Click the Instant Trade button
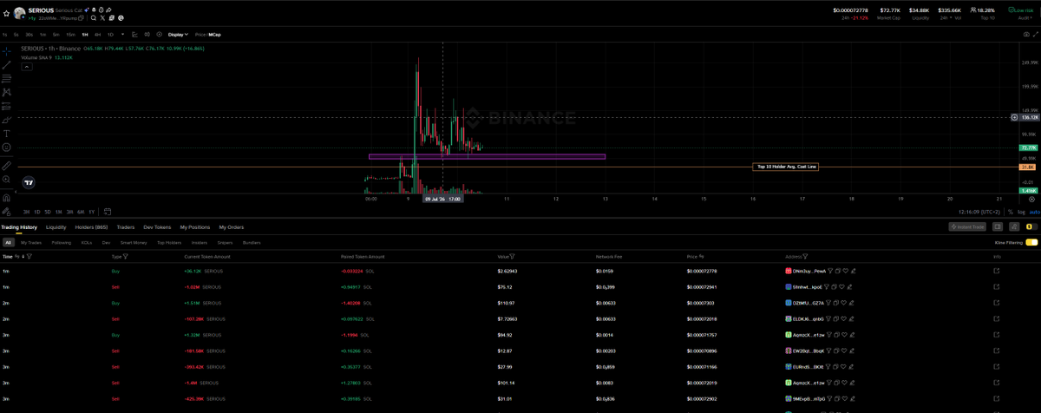 click(967, 226)
